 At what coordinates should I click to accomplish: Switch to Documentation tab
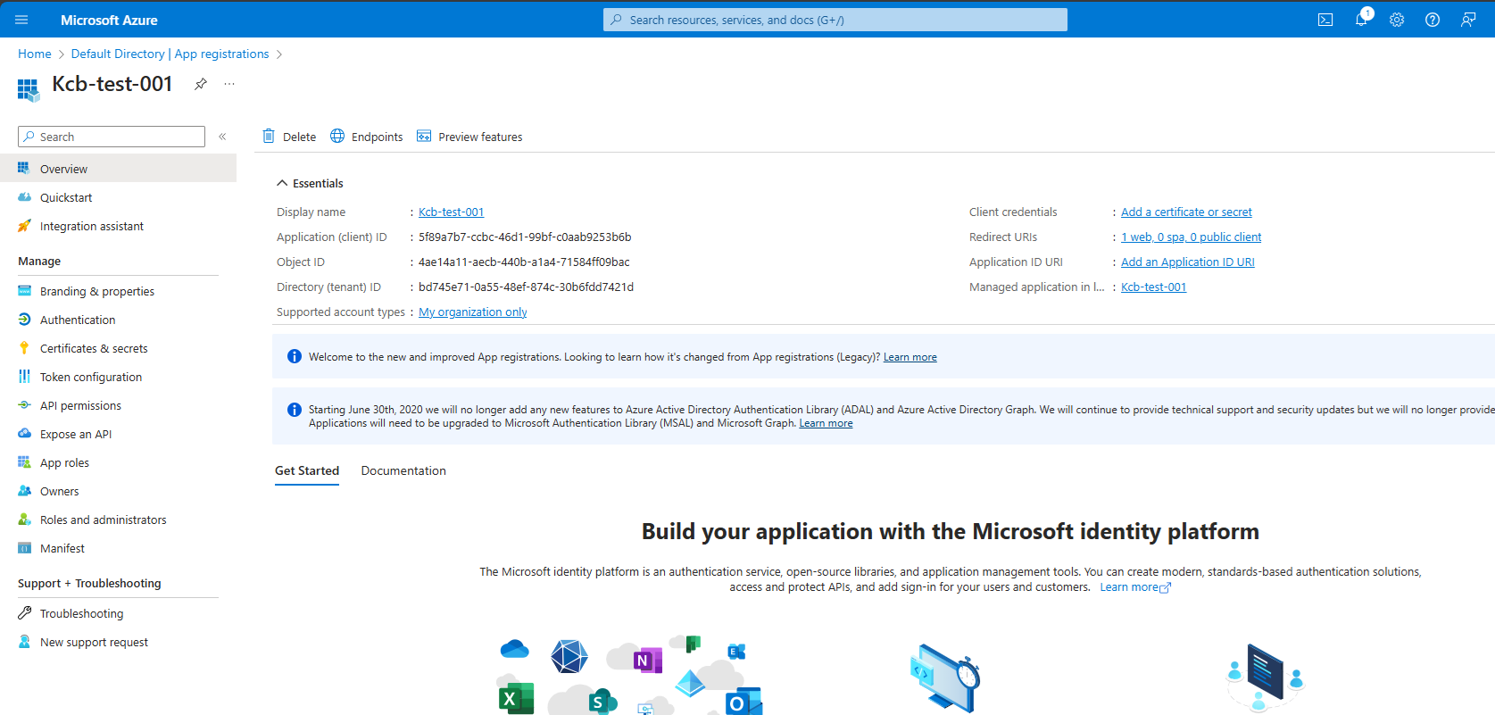[x=403, y=470]
